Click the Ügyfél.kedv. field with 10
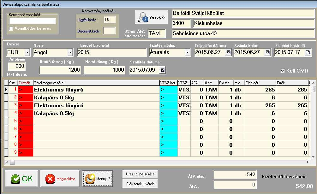 110,20
